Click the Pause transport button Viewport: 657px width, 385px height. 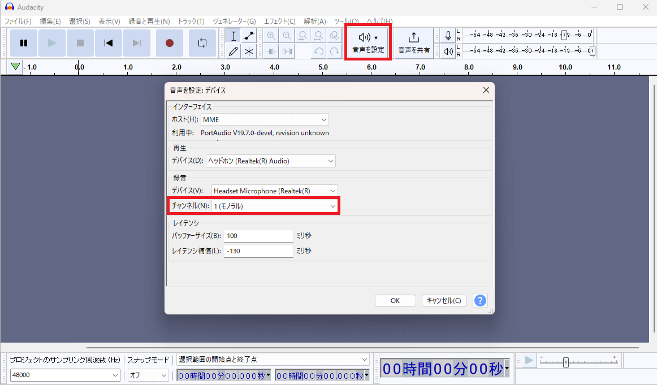point(24,43)
